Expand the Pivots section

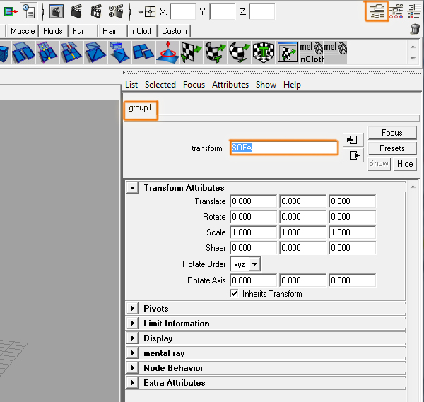132,309
